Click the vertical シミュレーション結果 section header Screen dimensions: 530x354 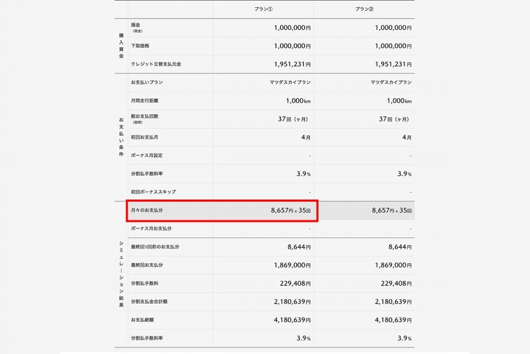tap(121, 274)
